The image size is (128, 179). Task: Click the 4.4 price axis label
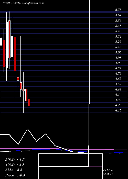pos(118,95)
